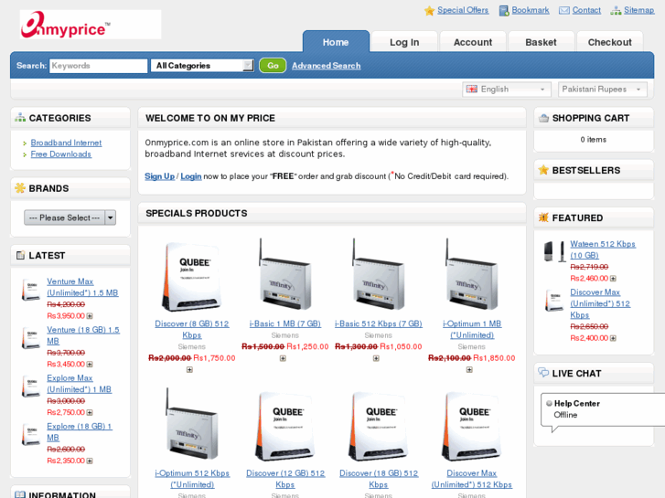Click the Categories panel tree icon
This screenshot has height=498, width=665.
(20, 118)
